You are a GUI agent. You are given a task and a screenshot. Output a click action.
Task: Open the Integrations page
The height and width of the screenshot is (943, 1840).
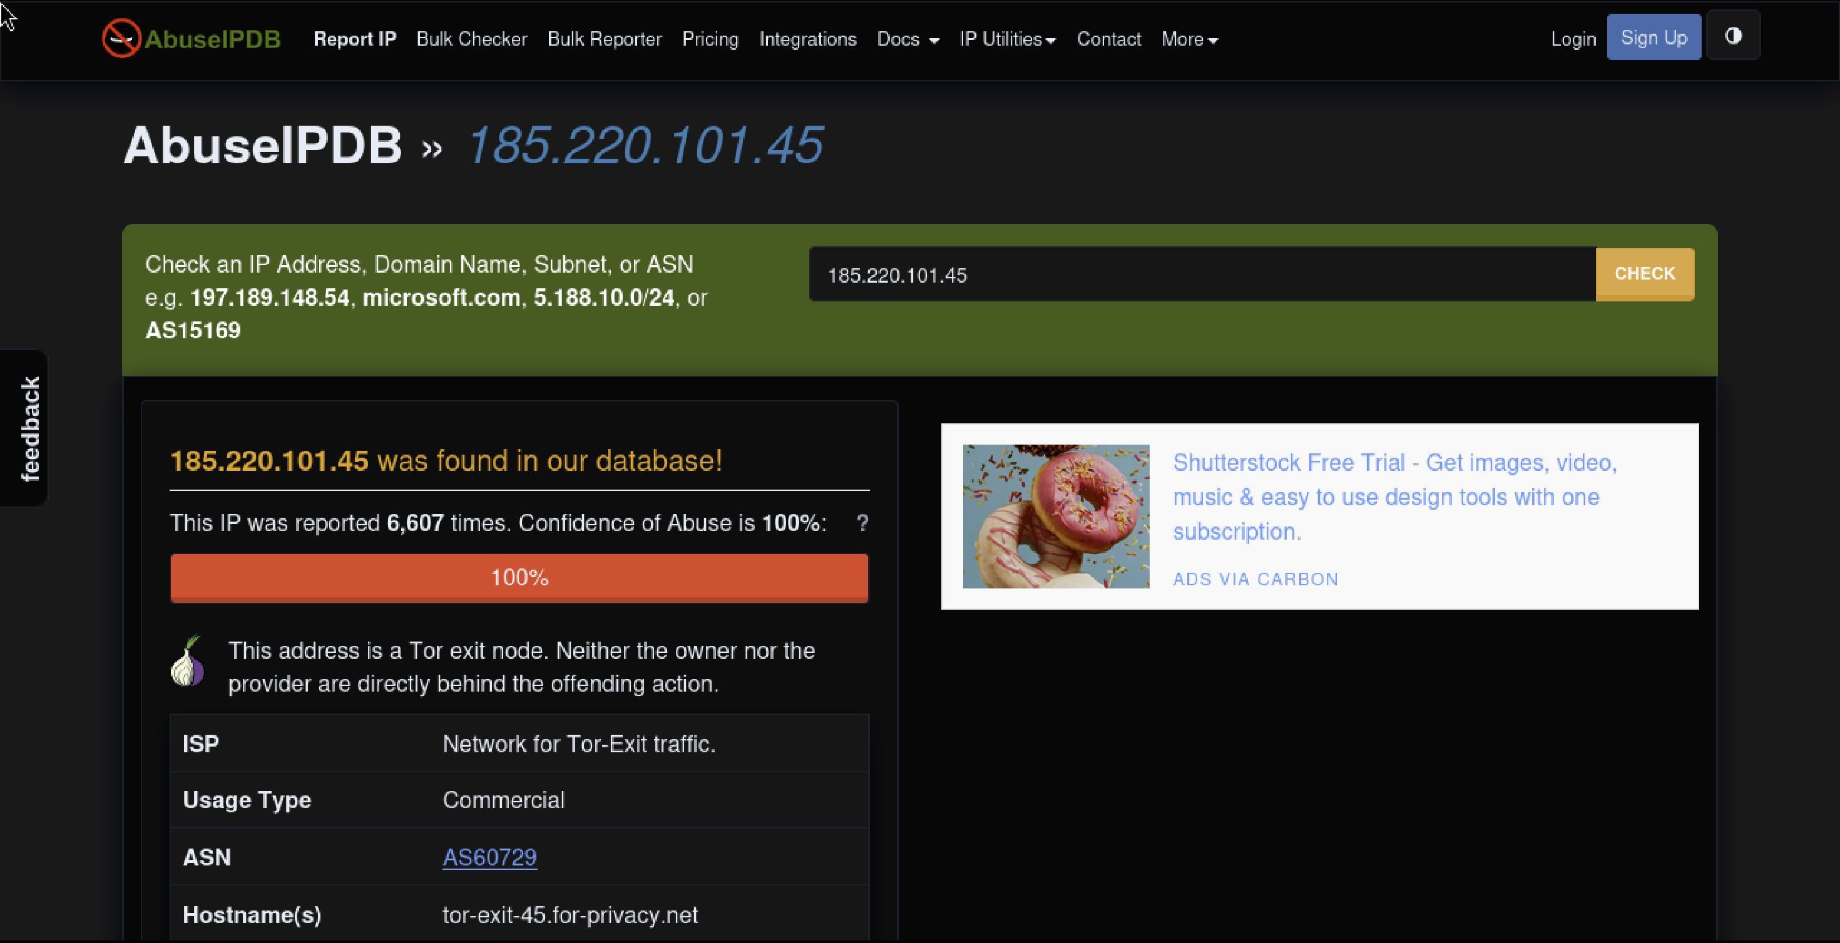808,39
